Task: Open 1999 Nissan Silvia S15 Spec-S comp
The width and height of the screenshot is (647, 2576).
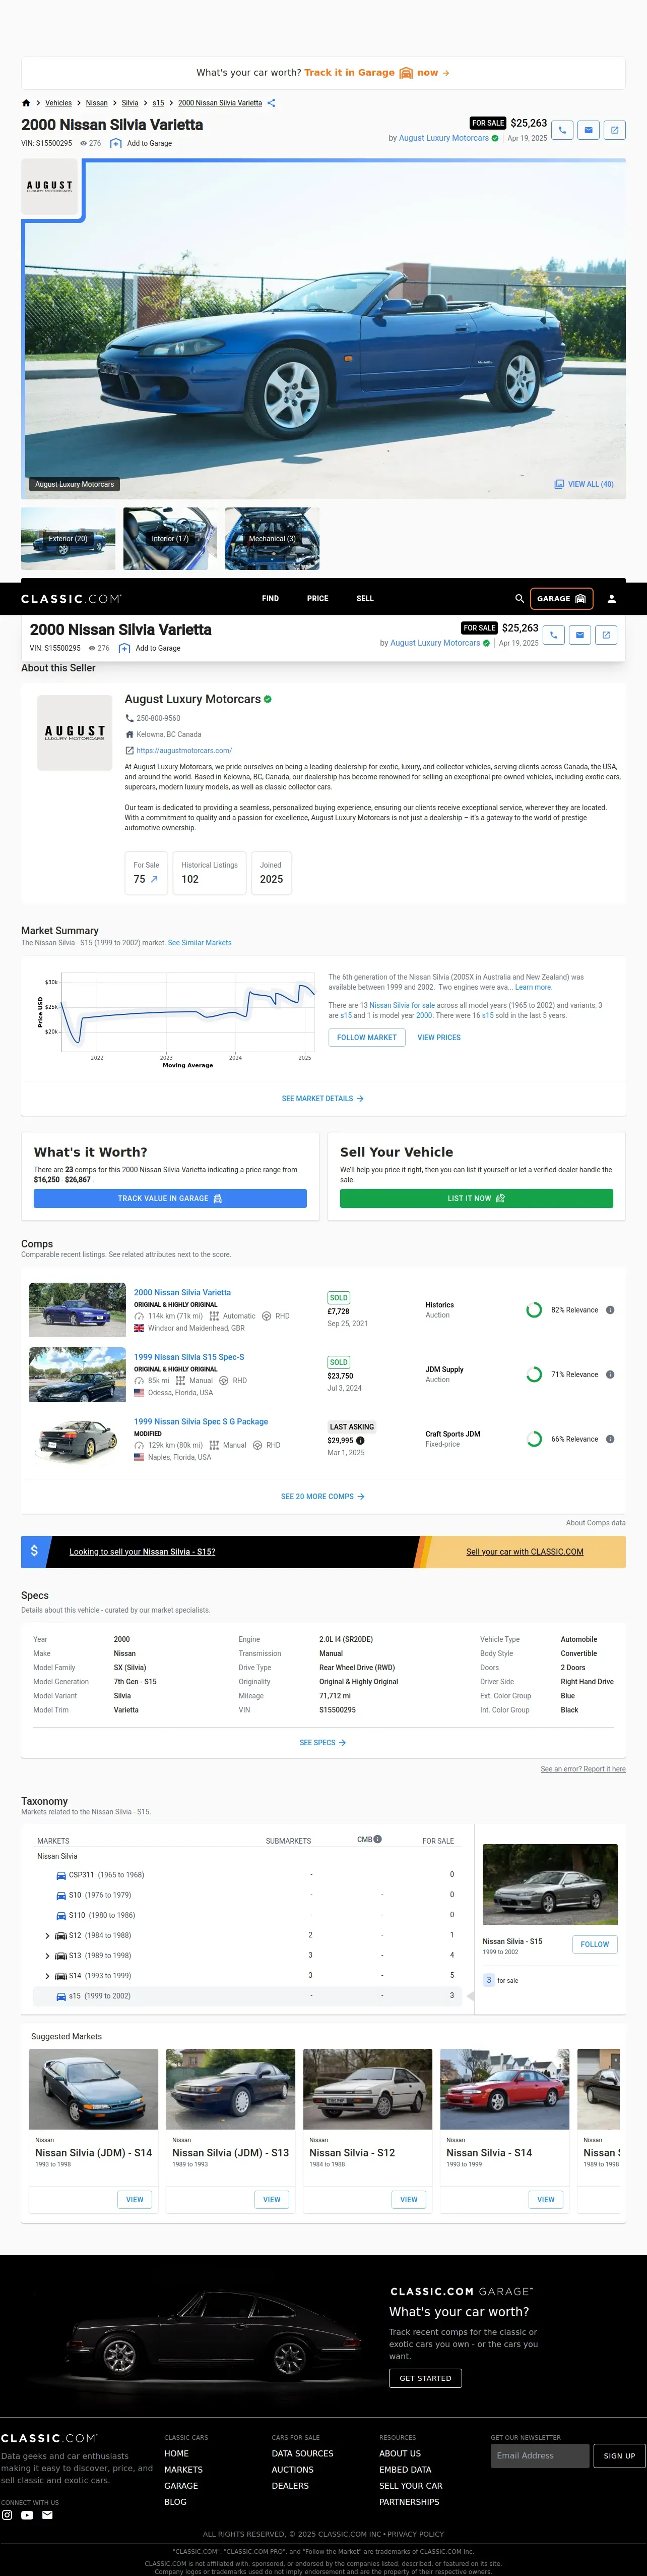Action: 189,1357
